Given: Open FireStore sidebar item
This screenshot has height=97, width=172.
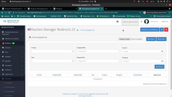Looking at the screenshot, I should point(12,43).
